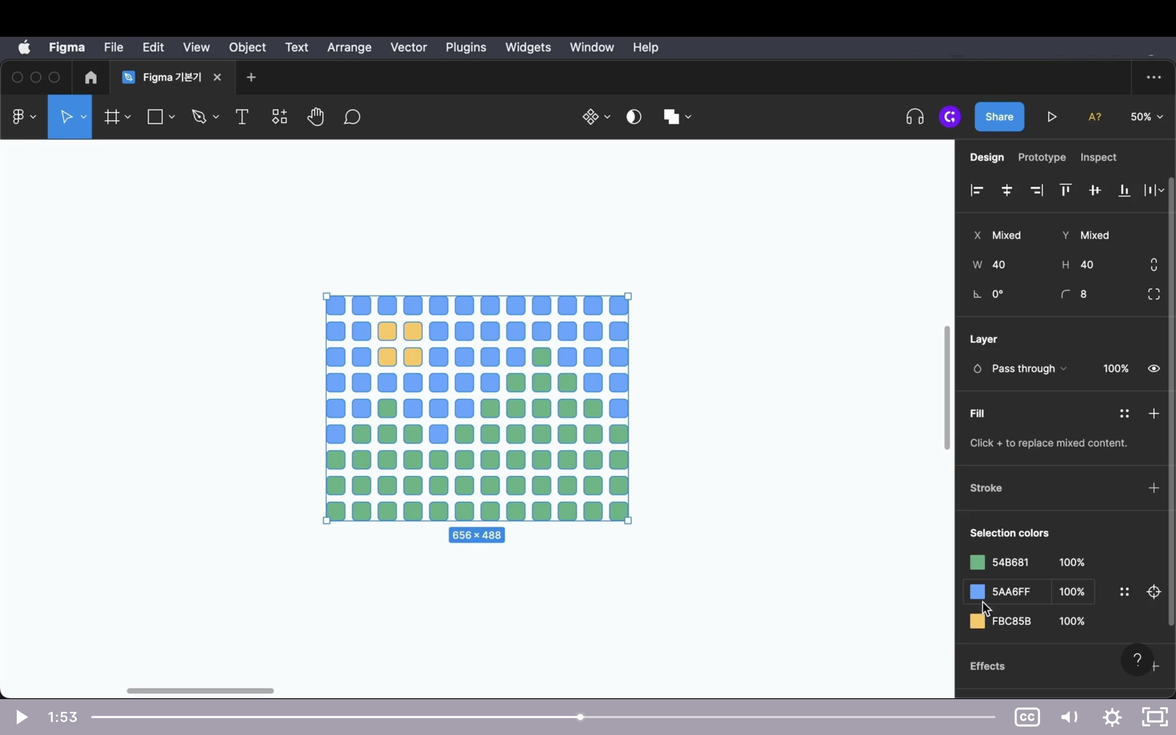
Task: Click the independent corners icon
Action: click(x=1154, y=294)
